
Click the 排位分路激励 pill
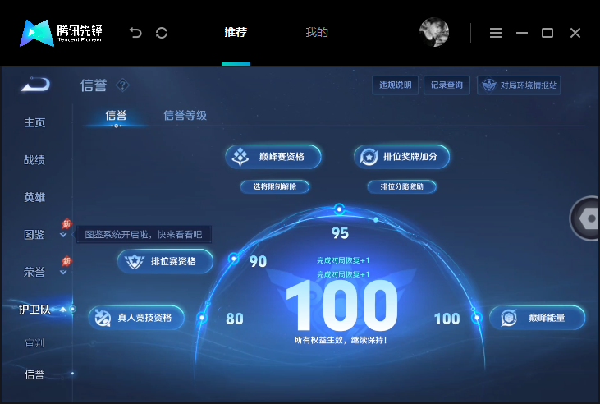pyautogui.click(x=402, y=186)
